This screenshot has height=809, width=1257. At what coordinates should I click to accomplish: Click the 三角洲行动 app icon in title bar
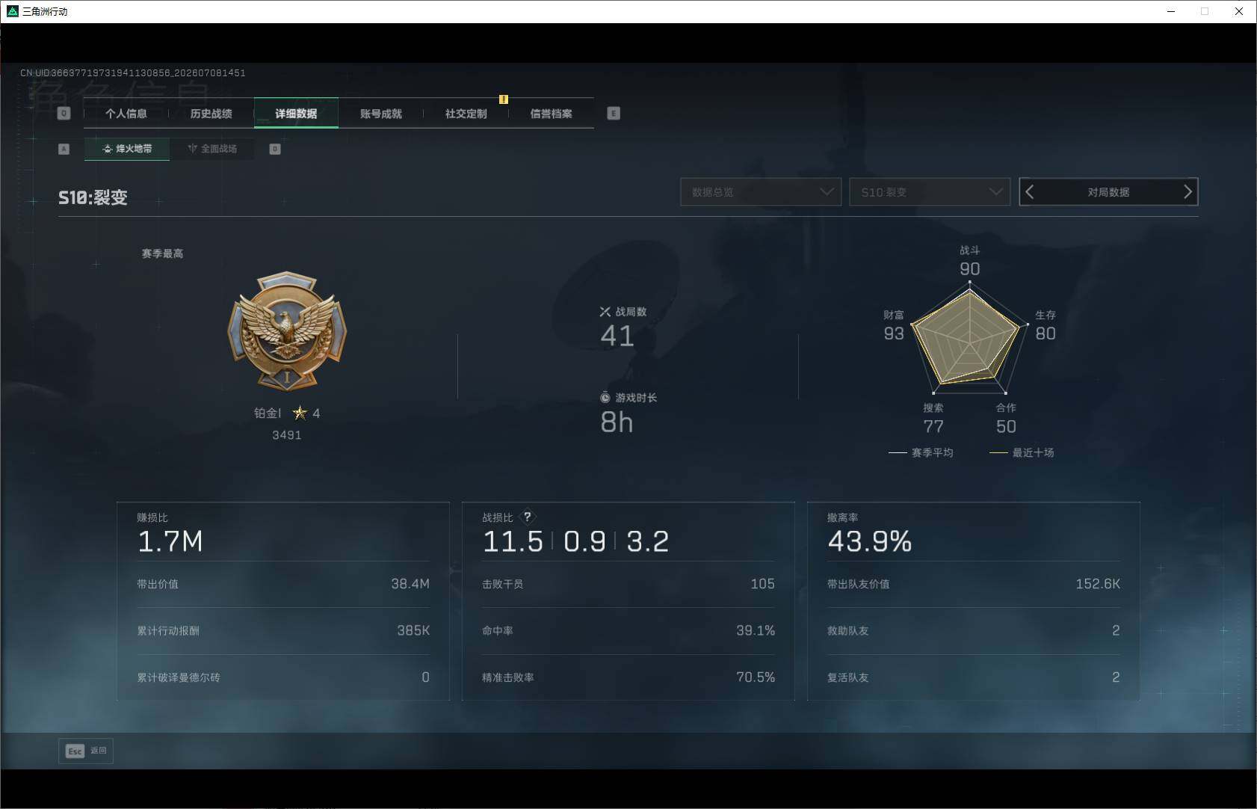(x=12, y=11)
